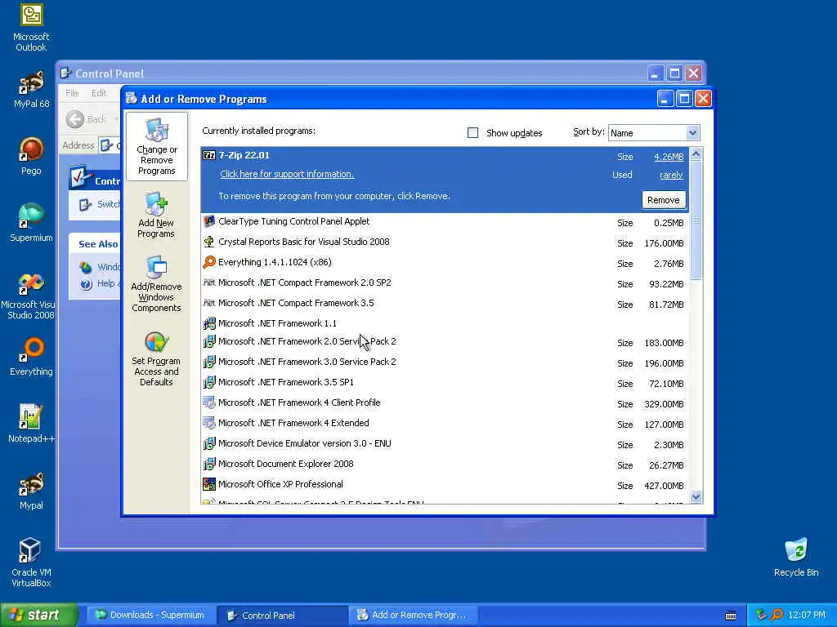Screen dimensions: 837x627
Task: Click .NET Compact Framework 2.0 SP2 icon
Action: pos(209,282)
